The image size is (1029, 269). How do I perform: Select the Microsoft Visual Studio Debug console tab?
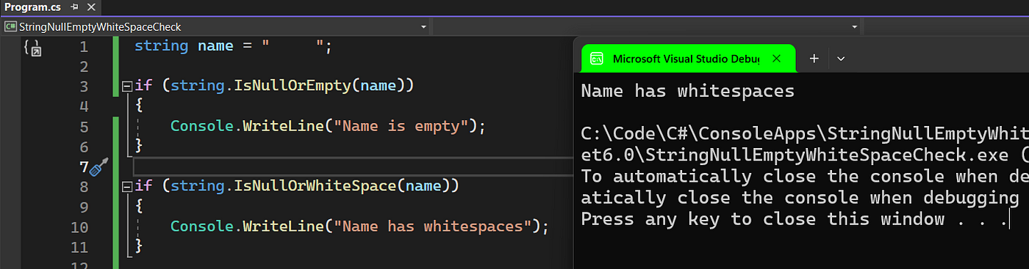point(688,59)
